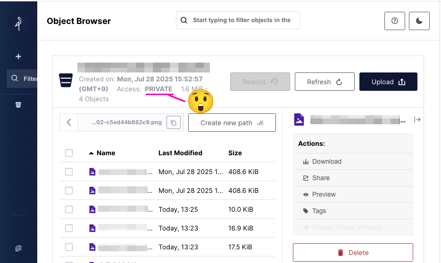Click the image file icon in details panel

click(x=299, y=120)
